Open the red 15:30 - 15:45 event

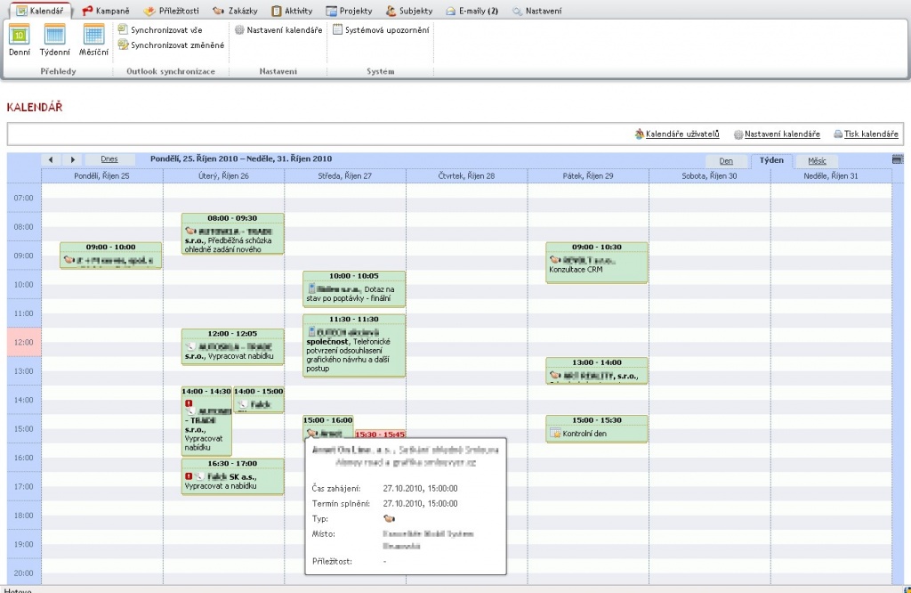[x=379, y=434]
